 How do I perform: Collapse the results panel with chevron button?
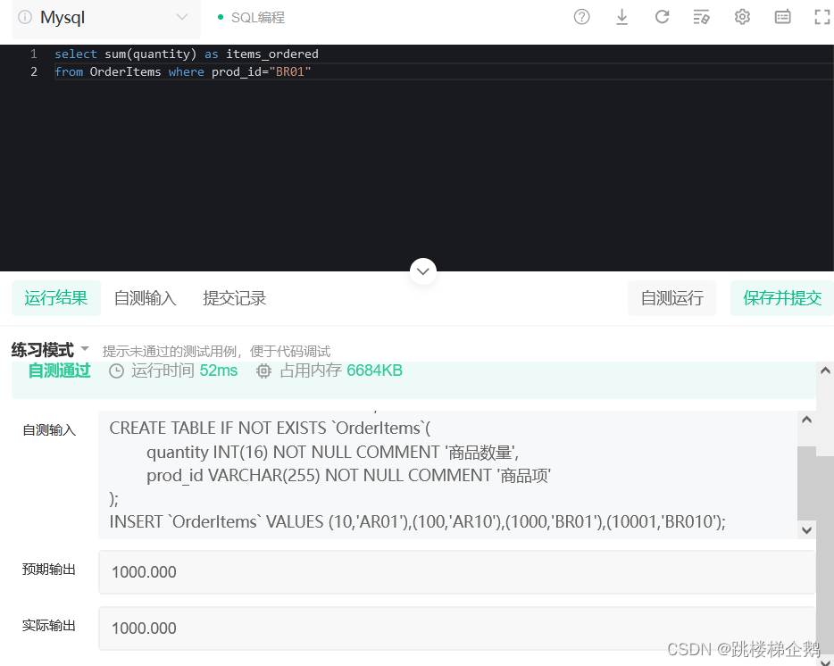click(423, 271)
